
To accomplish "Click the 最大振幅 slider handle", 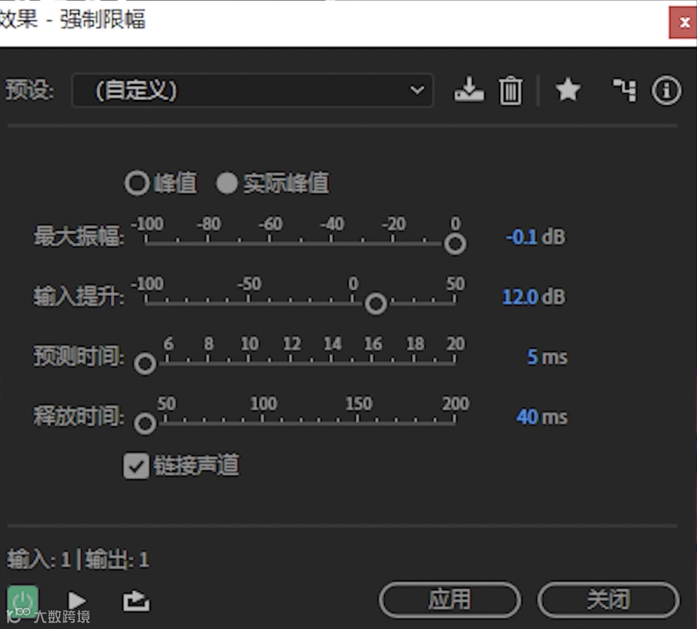I will tap(454, 243).
